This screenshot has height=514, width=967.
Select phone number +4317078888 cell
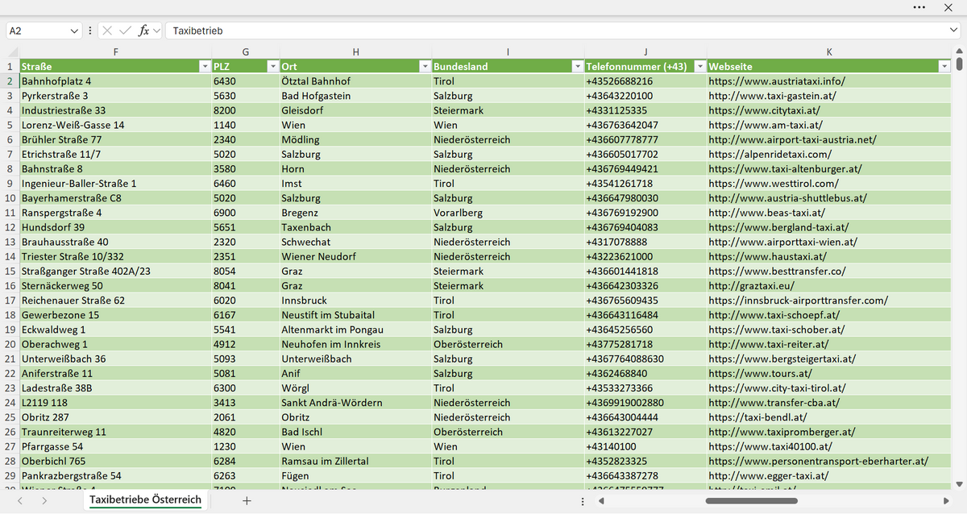click(x=645, y=242)
